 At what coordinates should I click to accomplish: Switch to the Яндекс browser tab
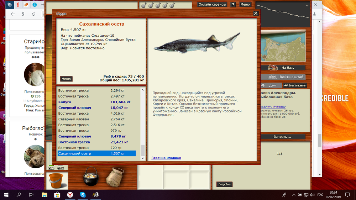point(18,5)
